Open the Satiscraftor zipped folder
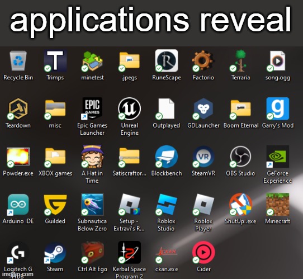Viewport: 303px width, 279px height. click(x=129, y=157)
